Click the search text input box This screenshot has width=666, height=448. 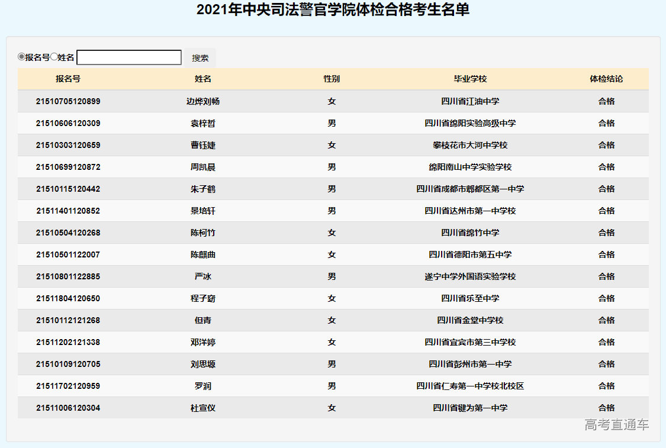click(x=129, y=57)
